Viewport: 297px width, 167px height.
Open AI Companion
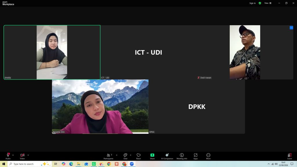pyautogui.click(x=167, y=156)
